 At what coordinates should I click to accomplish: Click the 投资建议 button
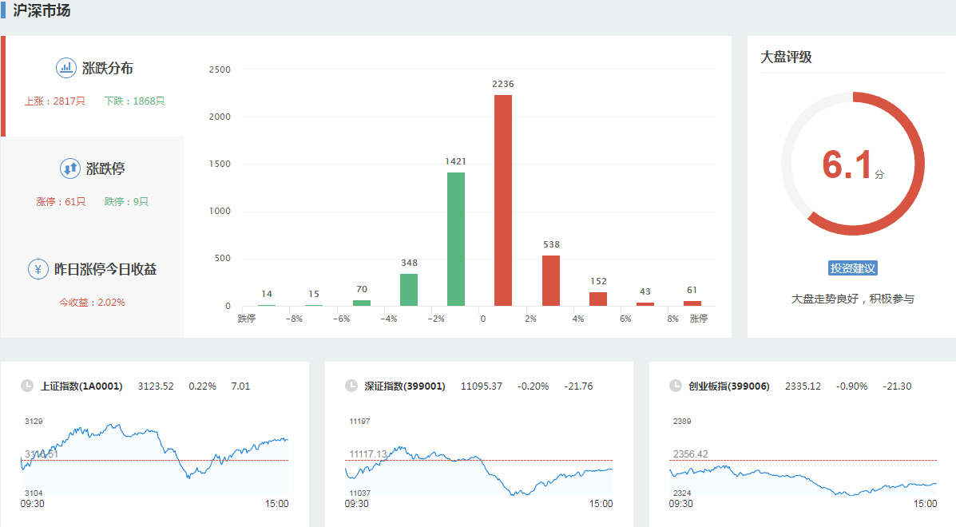(853, 268)
